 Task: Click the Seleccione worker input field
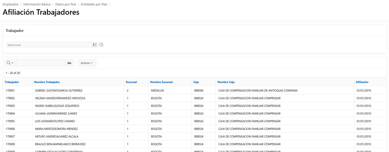pyautogui.click(x=49, y=45)
